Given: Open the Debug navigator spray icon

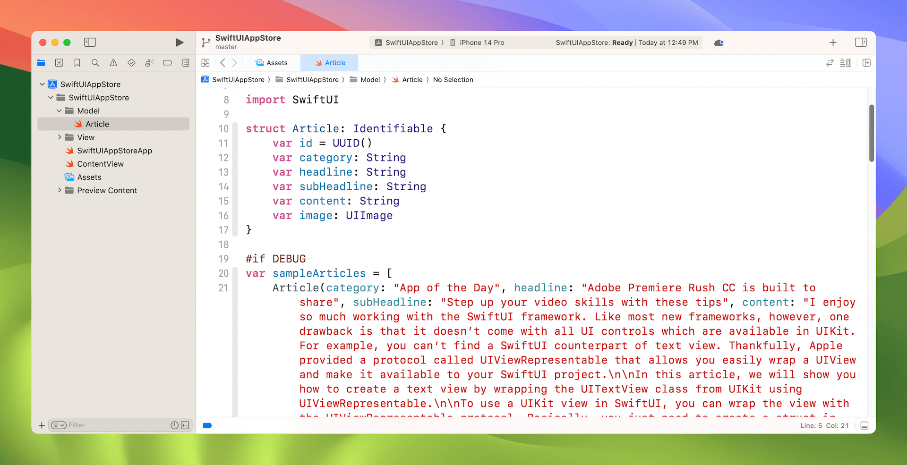Looking at the screenshot, I should click(149, 63).
